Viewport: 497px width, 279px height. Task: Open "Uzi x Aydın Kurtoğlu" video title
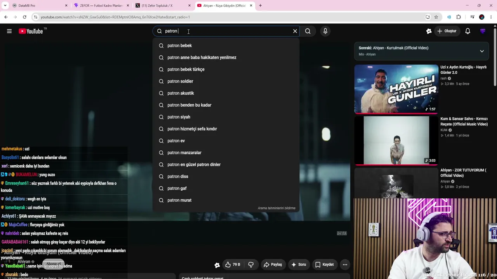pyautogui.click(x=463, y=70)
